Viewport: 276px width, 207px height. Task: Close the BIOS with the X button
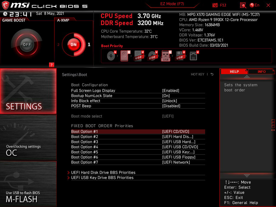[268, 5]
